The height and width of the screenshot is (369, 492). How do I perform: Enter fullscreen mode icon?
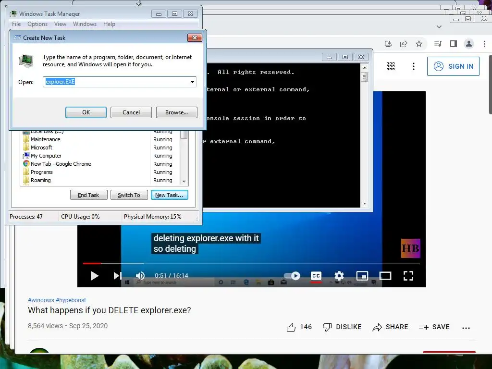(x=408, y=276)
